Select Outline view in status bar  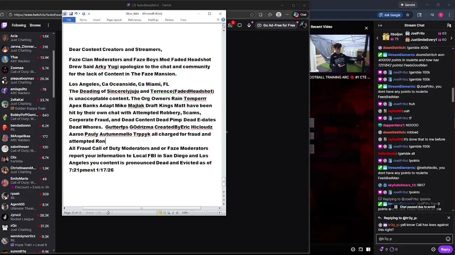[x=173, y=212]
